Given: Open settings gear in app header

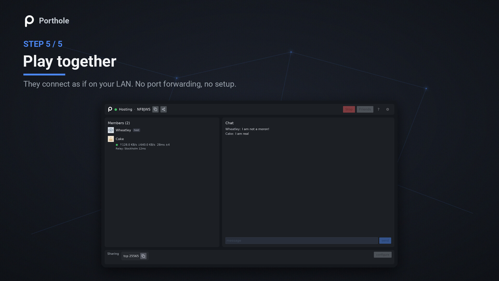Looking at the screenshot, I should tap(388, 109).
